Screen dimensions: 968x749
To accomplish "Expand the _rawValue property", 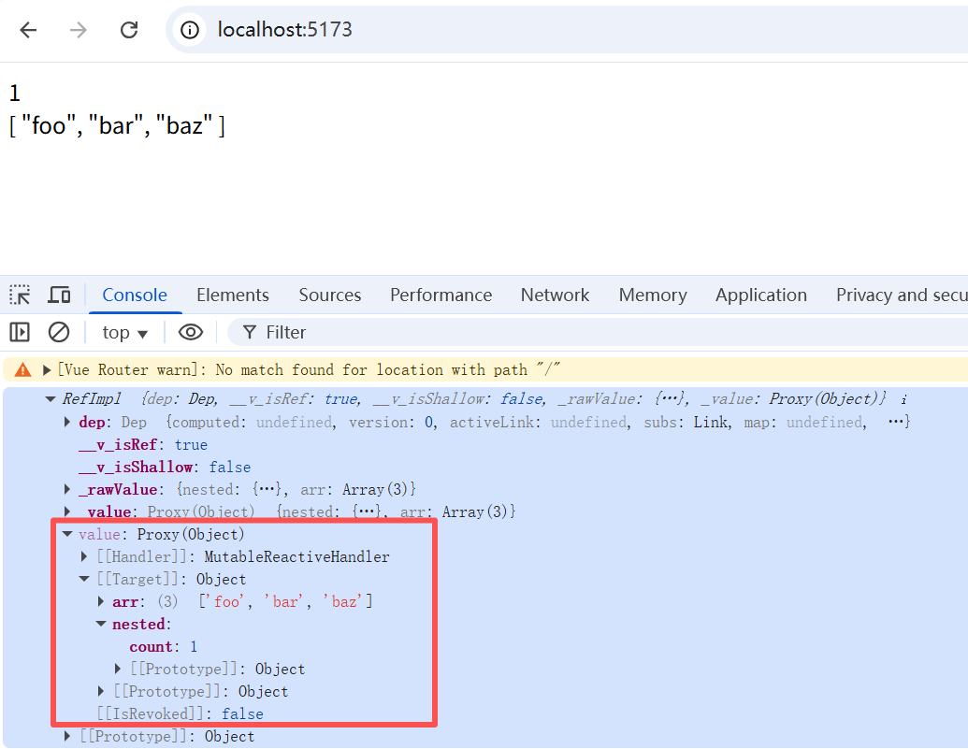I will (67, 490).
